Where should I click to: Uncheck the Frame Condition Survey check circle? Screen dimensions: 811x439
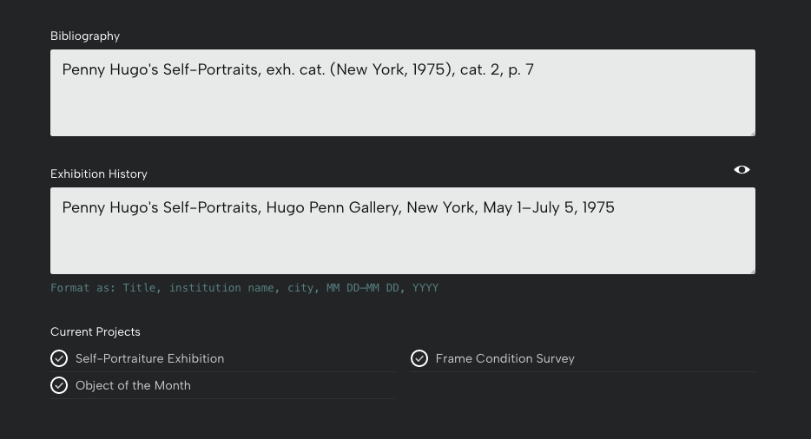click(419, 358)
